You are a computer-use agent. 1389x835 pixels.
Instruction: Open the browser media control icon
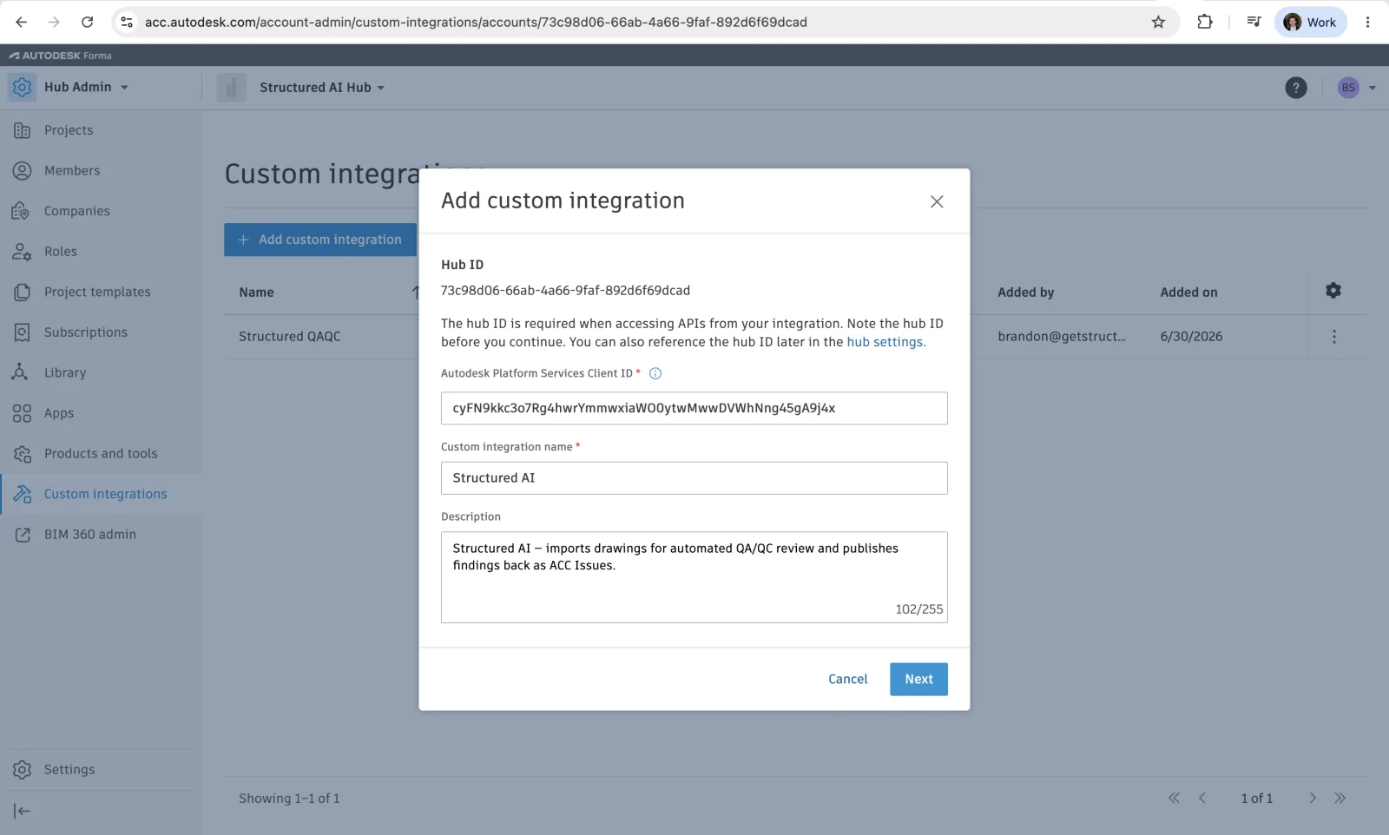point(1254,23)
